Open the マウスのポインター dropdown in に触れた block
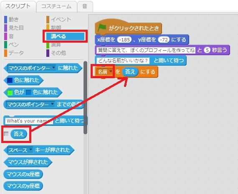 click(x=54, y=67)
